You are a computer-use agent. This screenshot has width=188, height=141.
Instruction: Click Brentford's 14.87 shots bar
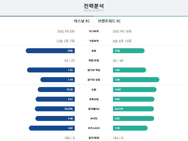tap(135, 89)
